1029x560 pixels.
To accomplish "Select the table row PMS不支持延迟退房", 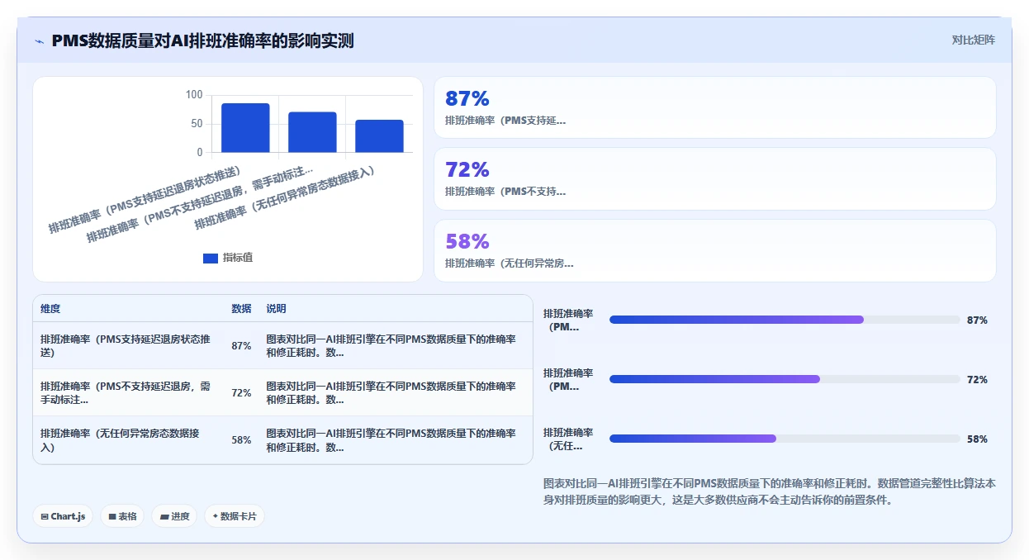I will tap(282, 393).
